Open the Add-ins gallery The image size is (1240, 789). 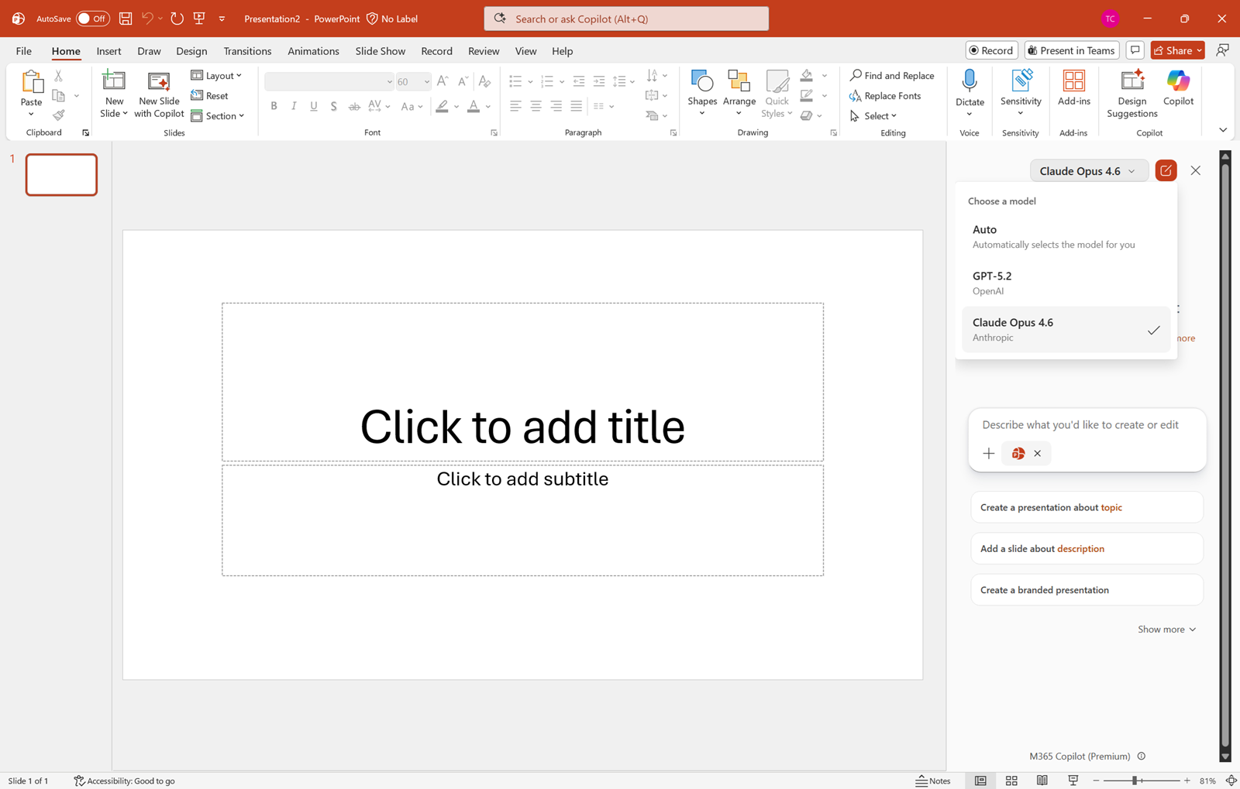tap(1073, 87)
